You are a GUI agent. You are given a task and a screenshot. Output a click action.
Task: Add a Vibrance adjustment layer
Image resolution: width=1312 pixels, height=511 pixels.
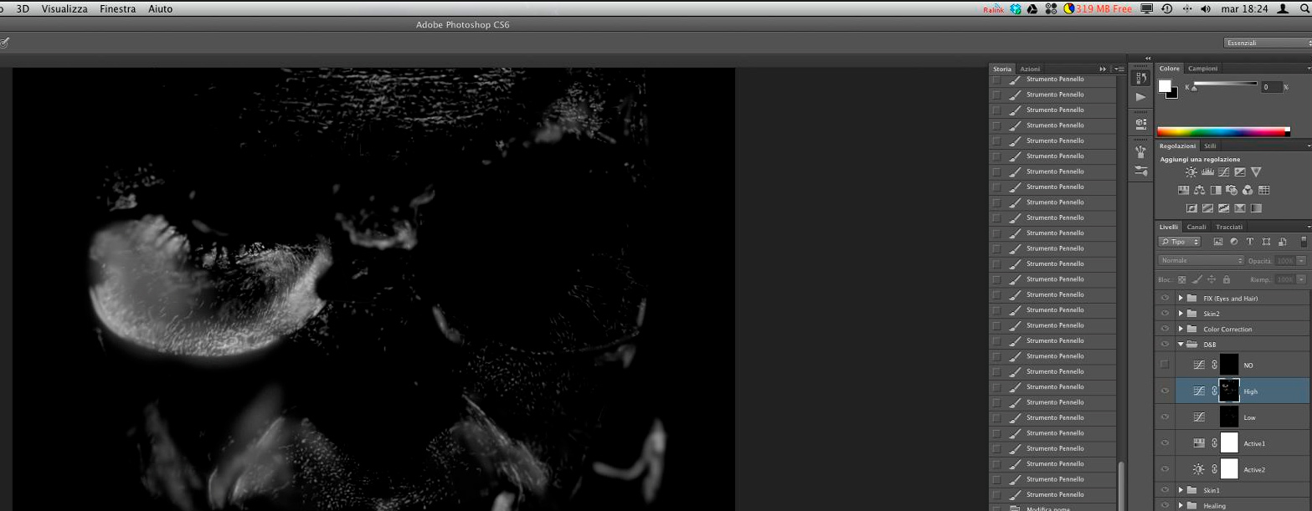pyautogui.click(x=1256, y=172)
